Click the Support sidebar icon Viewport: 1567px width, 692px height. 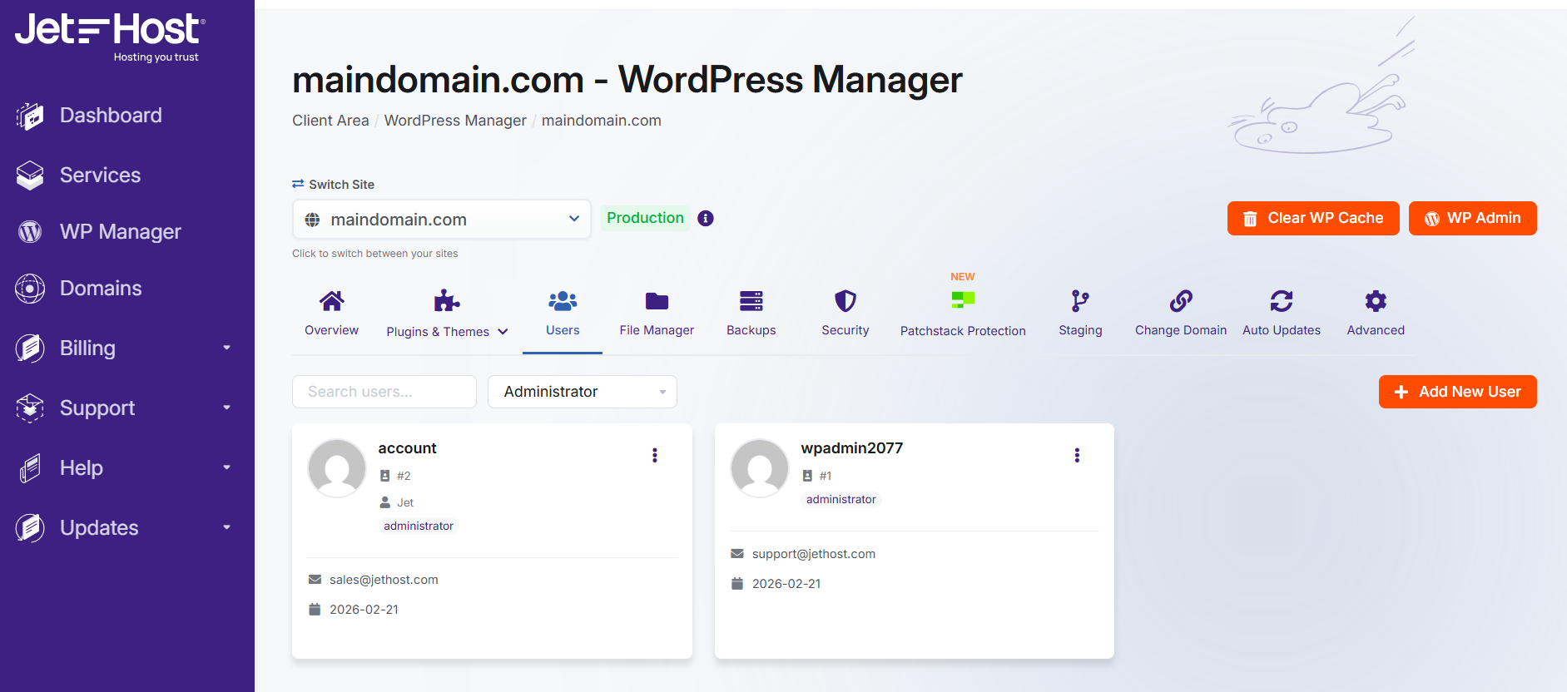30,408
